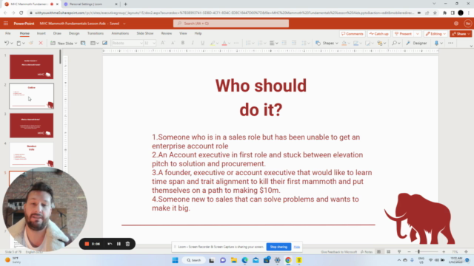Click the Decrease Font Size icon
The width and height of the screenshot is (474, 266).
tap(173, 43)
